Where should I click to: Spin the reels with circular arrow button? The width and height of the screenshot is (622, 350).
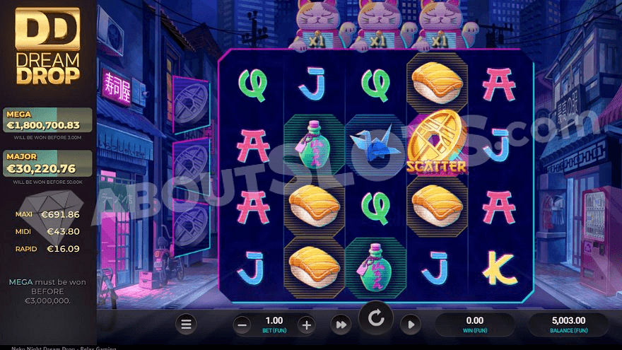375,318
